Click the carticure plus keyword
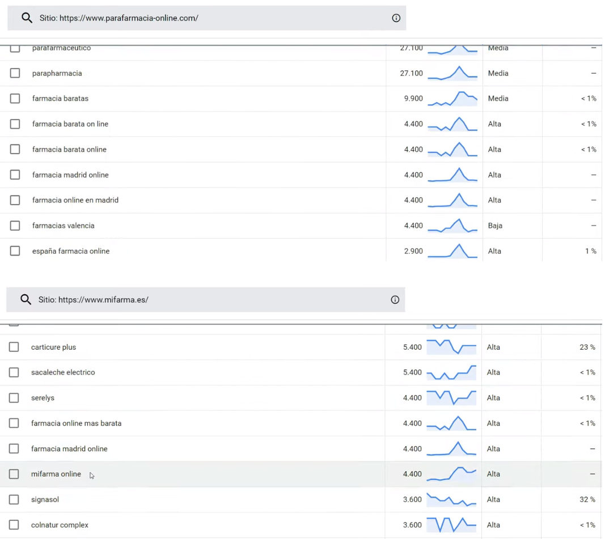 point(54,347)
